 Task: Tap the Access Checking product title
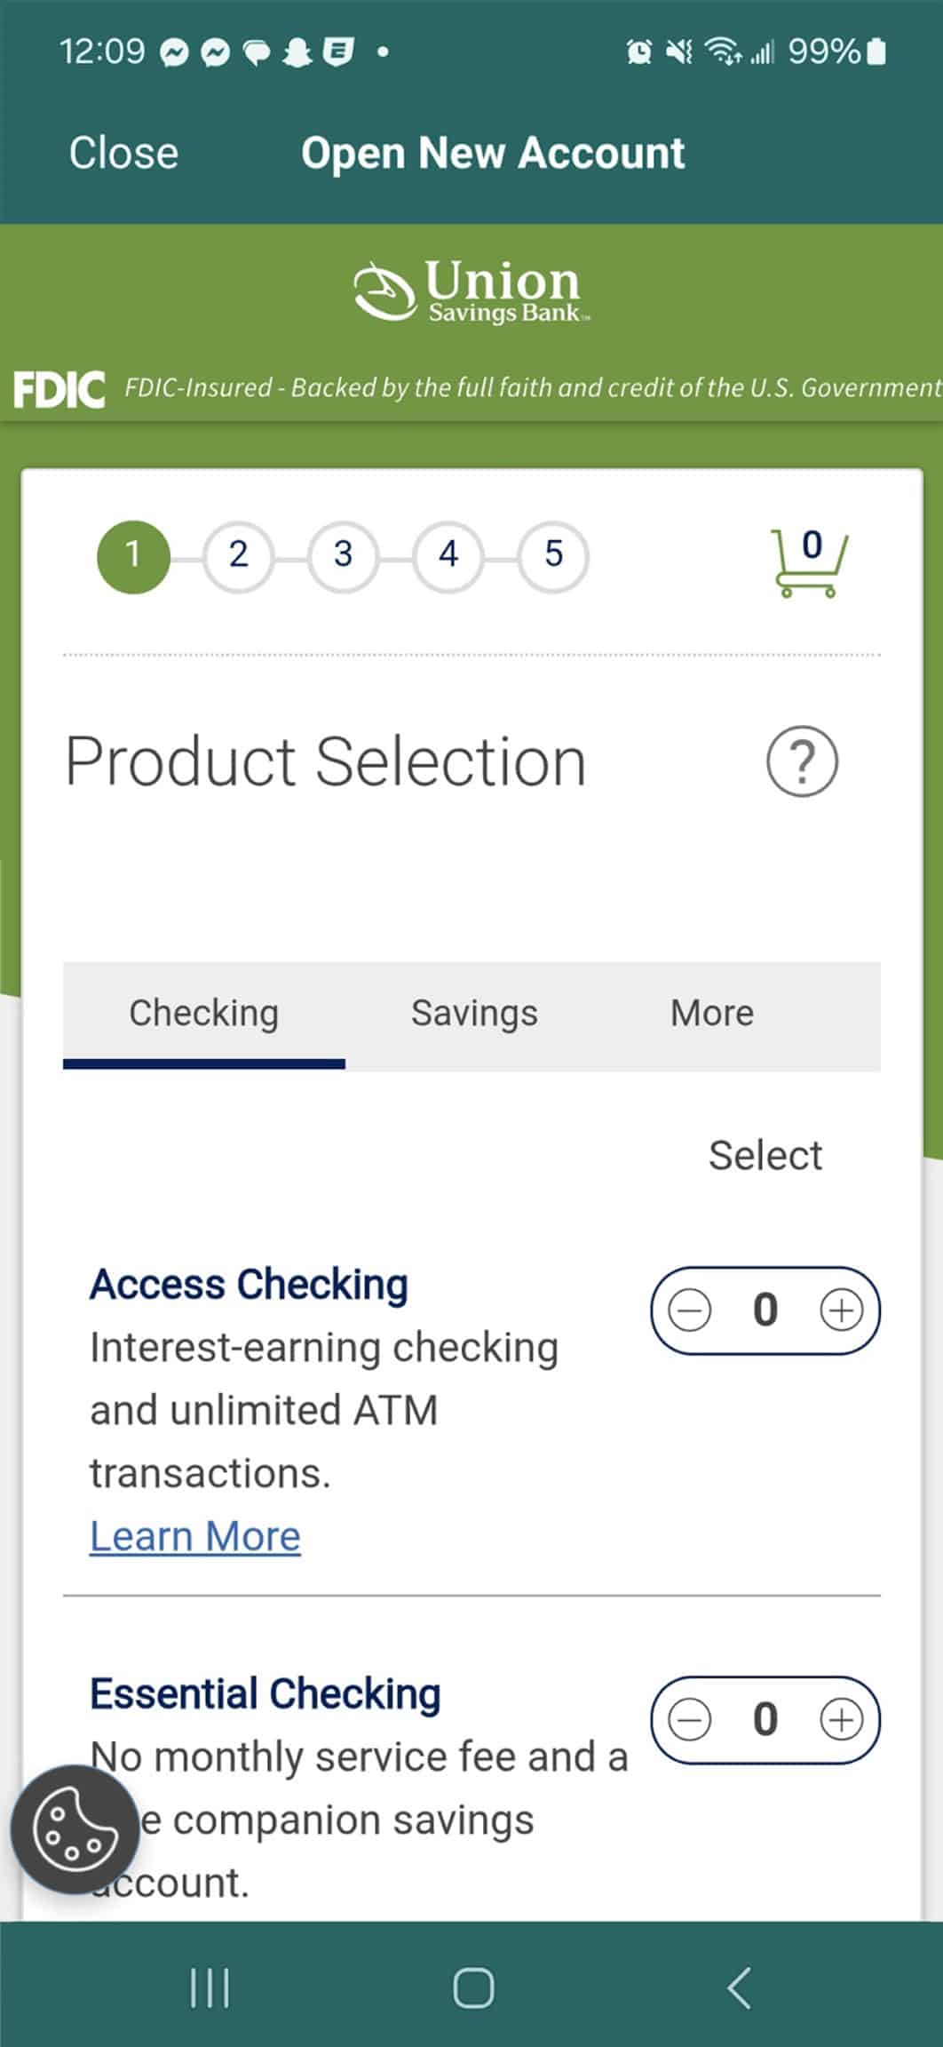tap(249, 1285)
